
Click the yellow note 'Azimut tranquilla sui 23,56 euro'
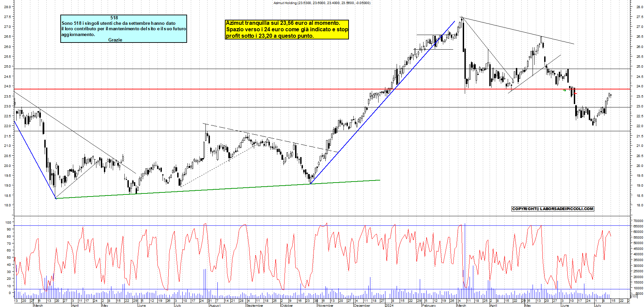tap(283, 23)
